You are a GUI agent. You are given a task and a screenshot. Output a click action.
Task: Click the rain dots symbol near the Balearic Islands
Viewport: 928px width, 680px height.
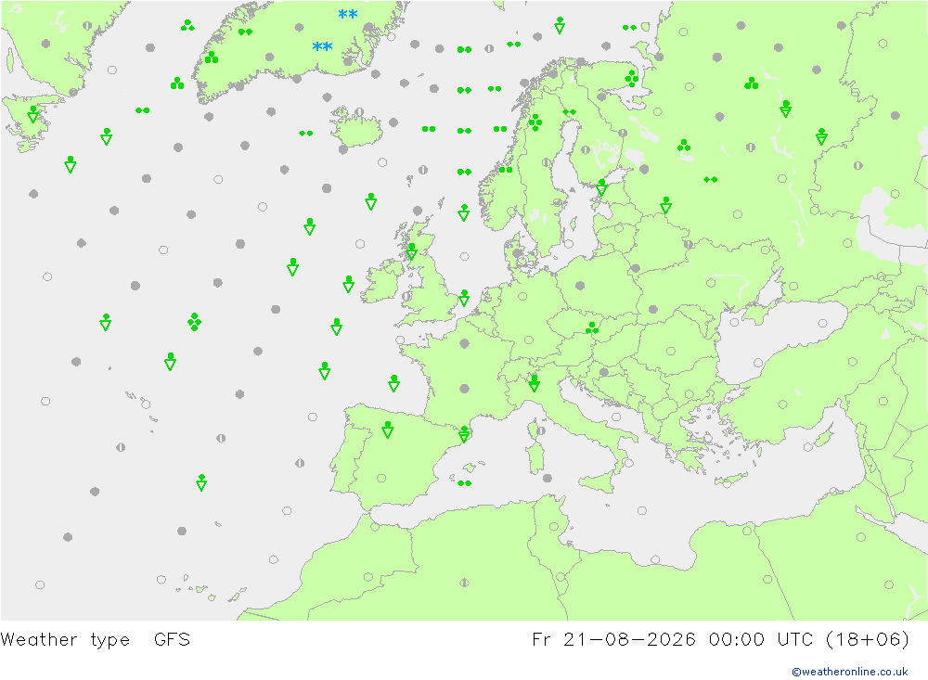465,483
